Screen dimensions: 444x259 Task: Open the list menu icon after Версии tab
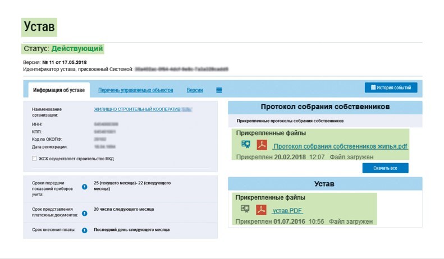coord(219,90)
